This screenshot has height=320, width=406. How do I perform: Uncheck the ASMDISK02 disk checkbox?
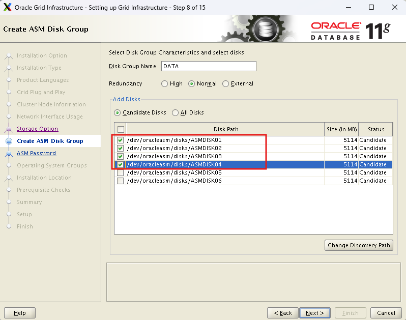coord(120,148)
